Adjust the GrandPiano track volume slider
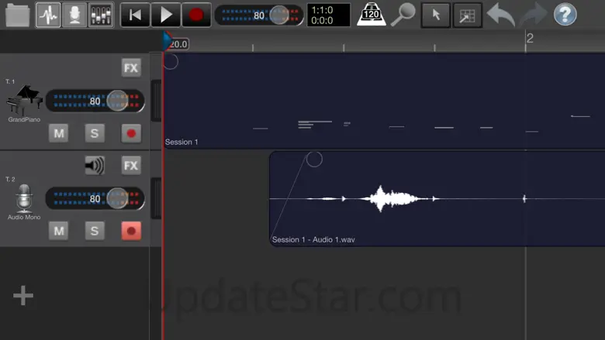The height and width of the screenshot is (340, 605). coord(95,101)
